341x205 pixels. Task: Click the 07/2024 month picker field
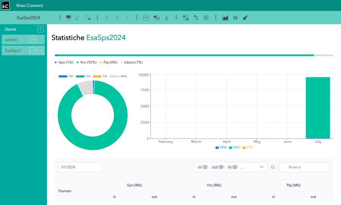(80, 167)
